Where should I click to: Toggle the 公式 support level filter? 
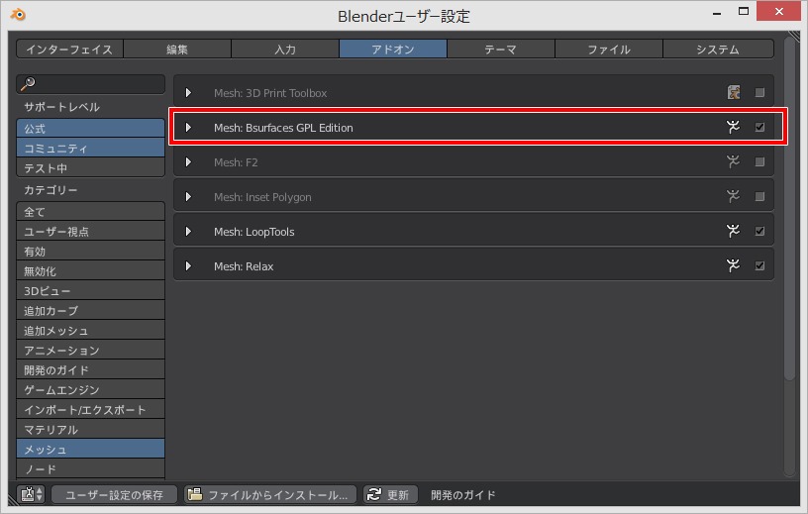pos(91,129)
